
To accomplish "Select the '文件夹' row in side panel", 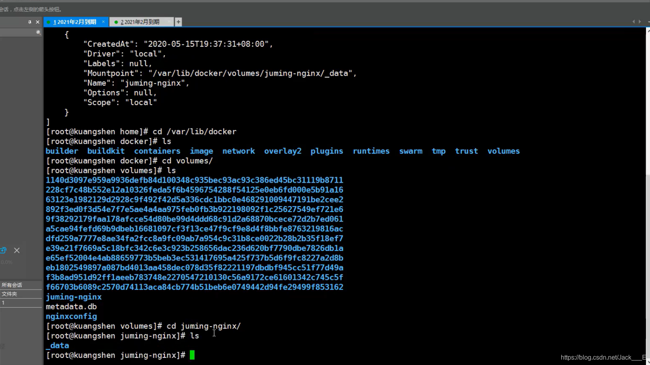I will 21,294.
